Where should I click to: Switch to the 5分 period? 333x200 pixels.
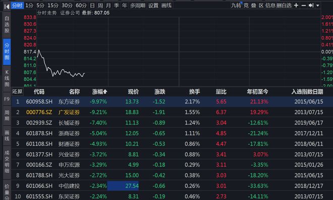coord(40,6)
